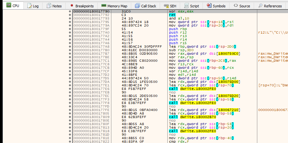Click highlighted address 1800750C0 in mov rax
This screenshot has height=143, width=288.
(229, 54)
